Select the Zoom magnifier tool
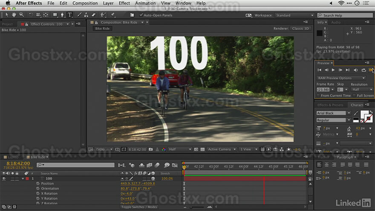375x211 pixels. coord(22,15)
